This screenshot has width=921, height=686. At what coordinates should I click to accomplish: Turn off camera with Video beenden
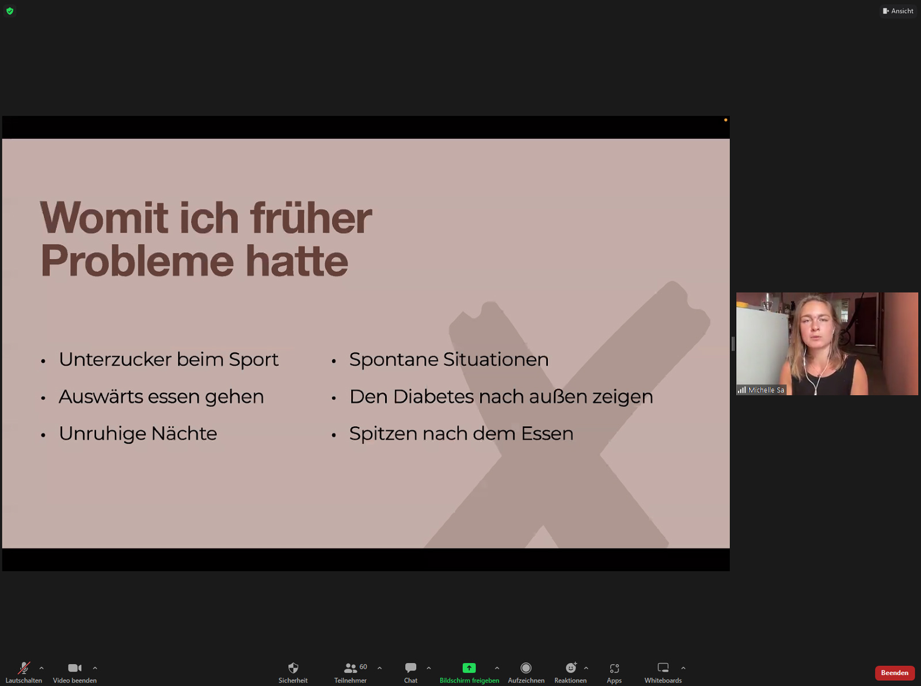[x=74, y=672]
